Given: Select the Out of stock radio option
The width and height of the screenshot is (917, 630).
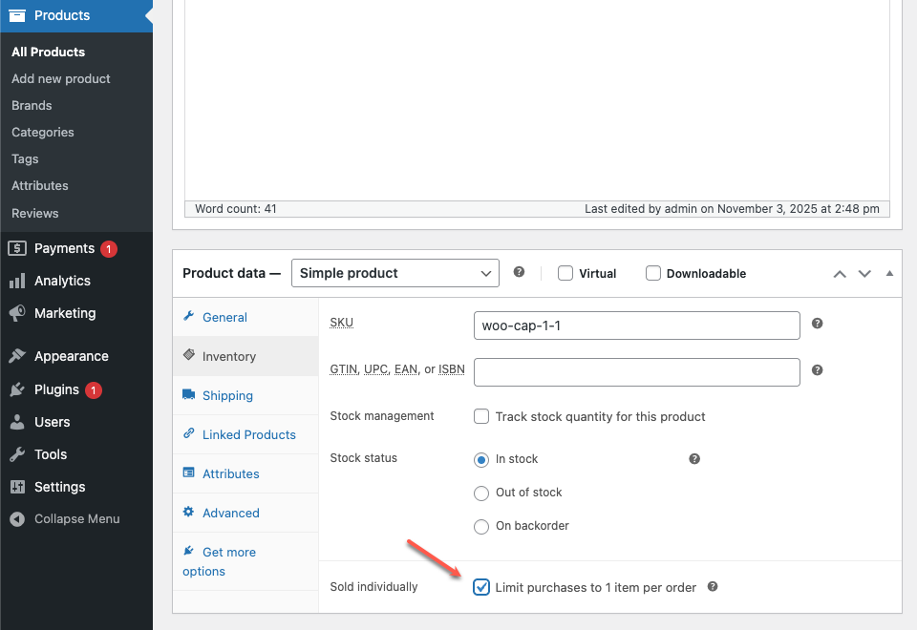Looking at the screenshot, I should pos(482,493).
